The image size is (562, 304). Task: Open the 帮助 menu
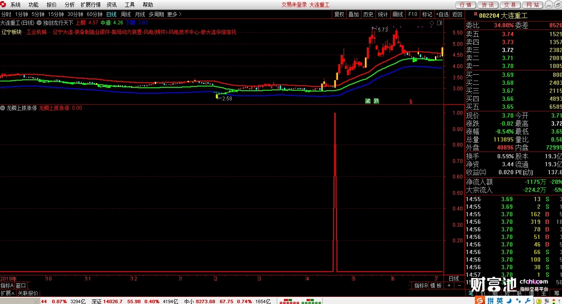click(148, 5)
